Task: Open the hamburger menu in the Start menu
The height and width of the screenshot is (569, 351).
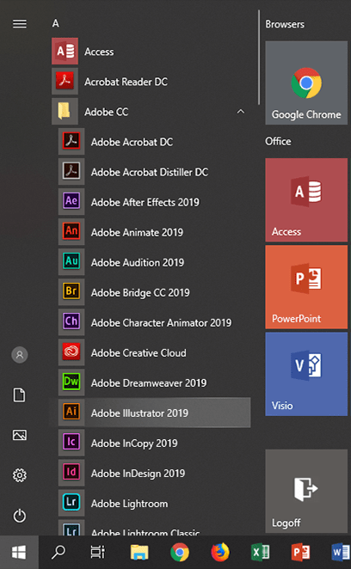Action: (20, 24)
